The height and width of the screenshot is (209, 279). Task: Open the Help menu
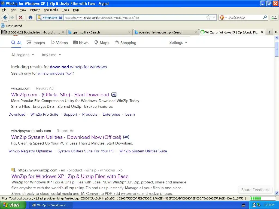[76, 10]
